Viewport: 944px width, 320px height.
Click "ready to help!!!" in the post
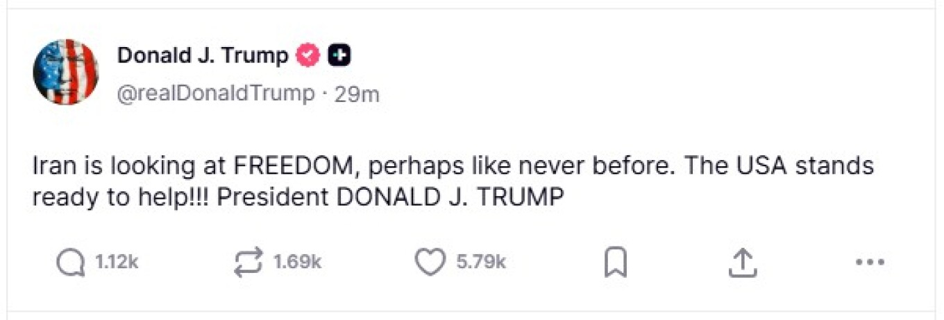click(120, 197)
